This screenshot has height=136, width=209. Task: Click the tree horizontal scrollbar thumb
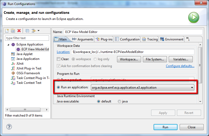pyautogui.click(x=25, y=110)
